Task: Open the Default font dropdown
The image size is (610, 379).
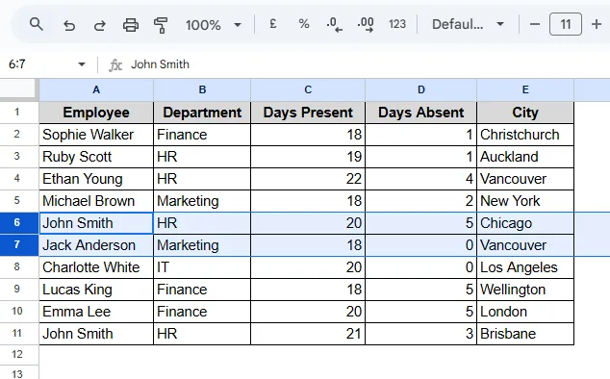Action: pos(468,24)
